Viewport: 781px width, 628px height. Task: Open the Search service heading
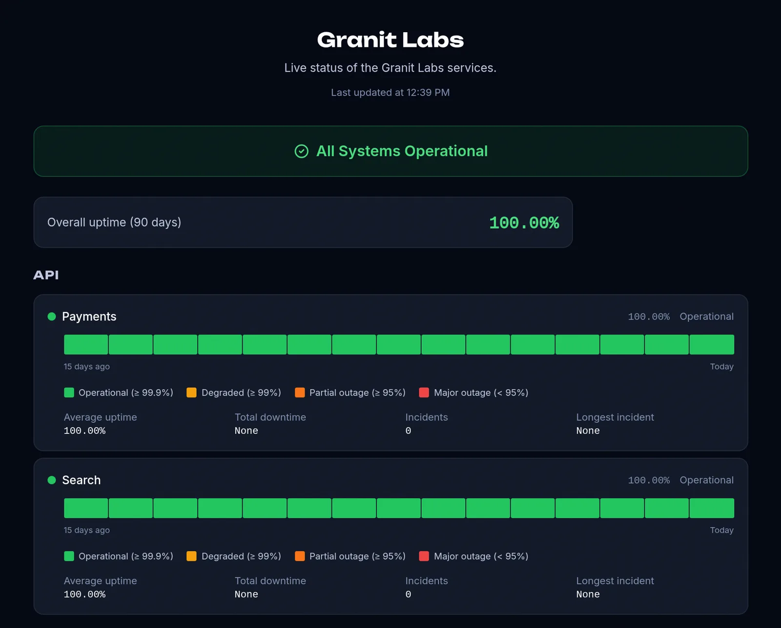click(x=81, y=480)
